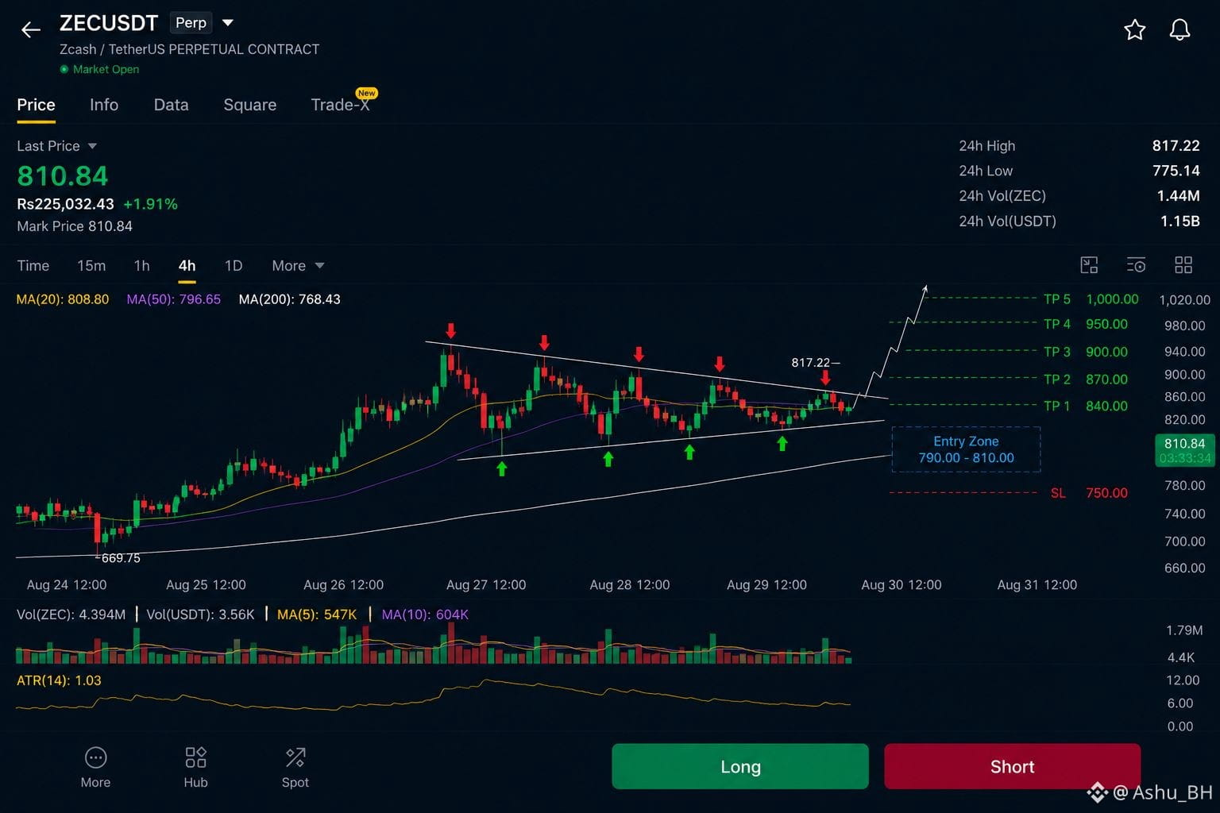This screenshot has width=1220, height=813.
Task: Click the 24h Vol(USDT) value 1.15B
Action: click(x=1179, y=222)
